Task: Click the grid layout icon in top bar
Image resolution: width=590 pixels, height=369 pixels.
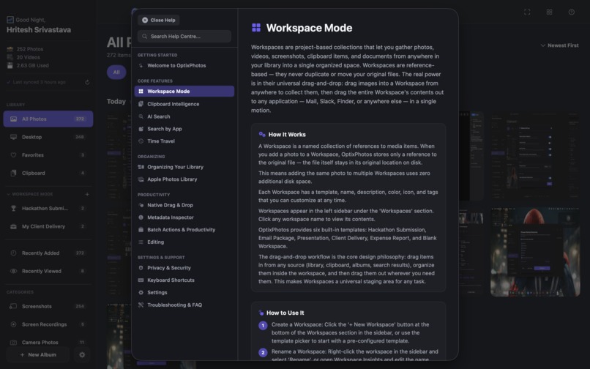Action: click(549, 12)
